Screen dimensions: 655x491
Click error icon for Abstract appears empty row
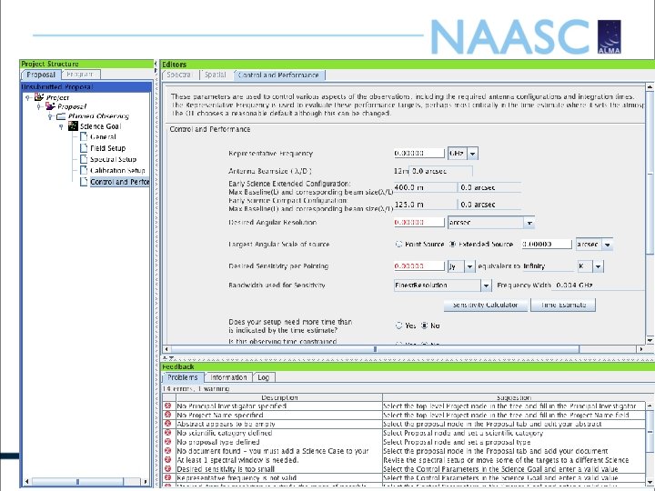pyautogui.click(x=168, y=424)
